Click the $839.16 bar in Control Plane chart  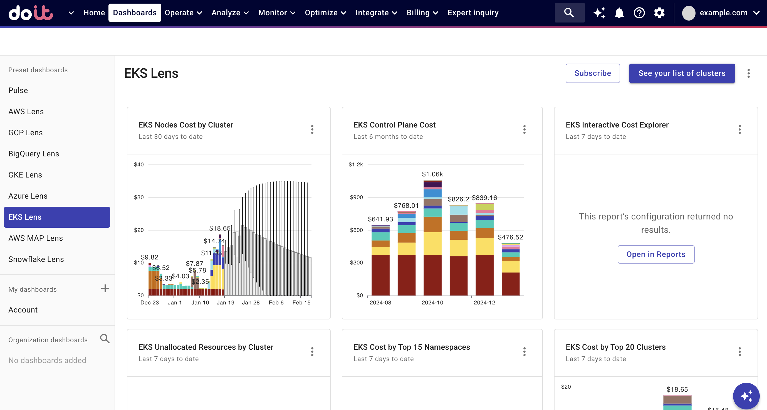pyautogui.click(x=484, y=249)
